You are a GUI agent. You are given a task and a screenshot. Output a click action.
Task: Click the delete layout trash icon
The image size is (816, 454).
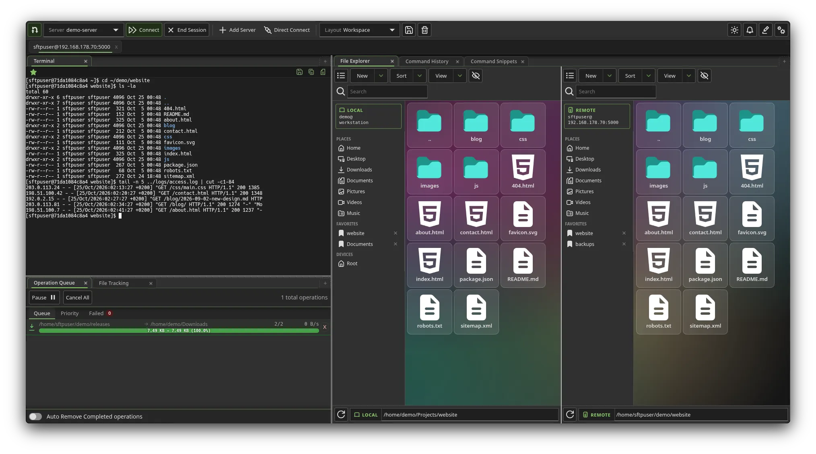click(x=424, y=30)
